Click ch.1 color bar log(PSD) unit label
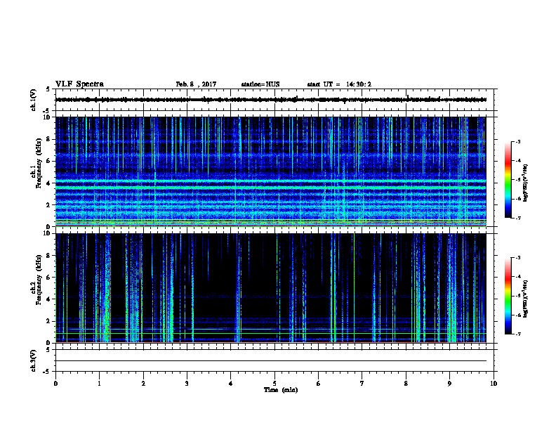 click(525, 183)
